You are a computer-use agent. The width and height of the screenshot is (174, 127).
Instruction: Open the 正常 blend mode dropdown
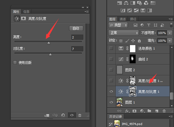tap(123, 33)
